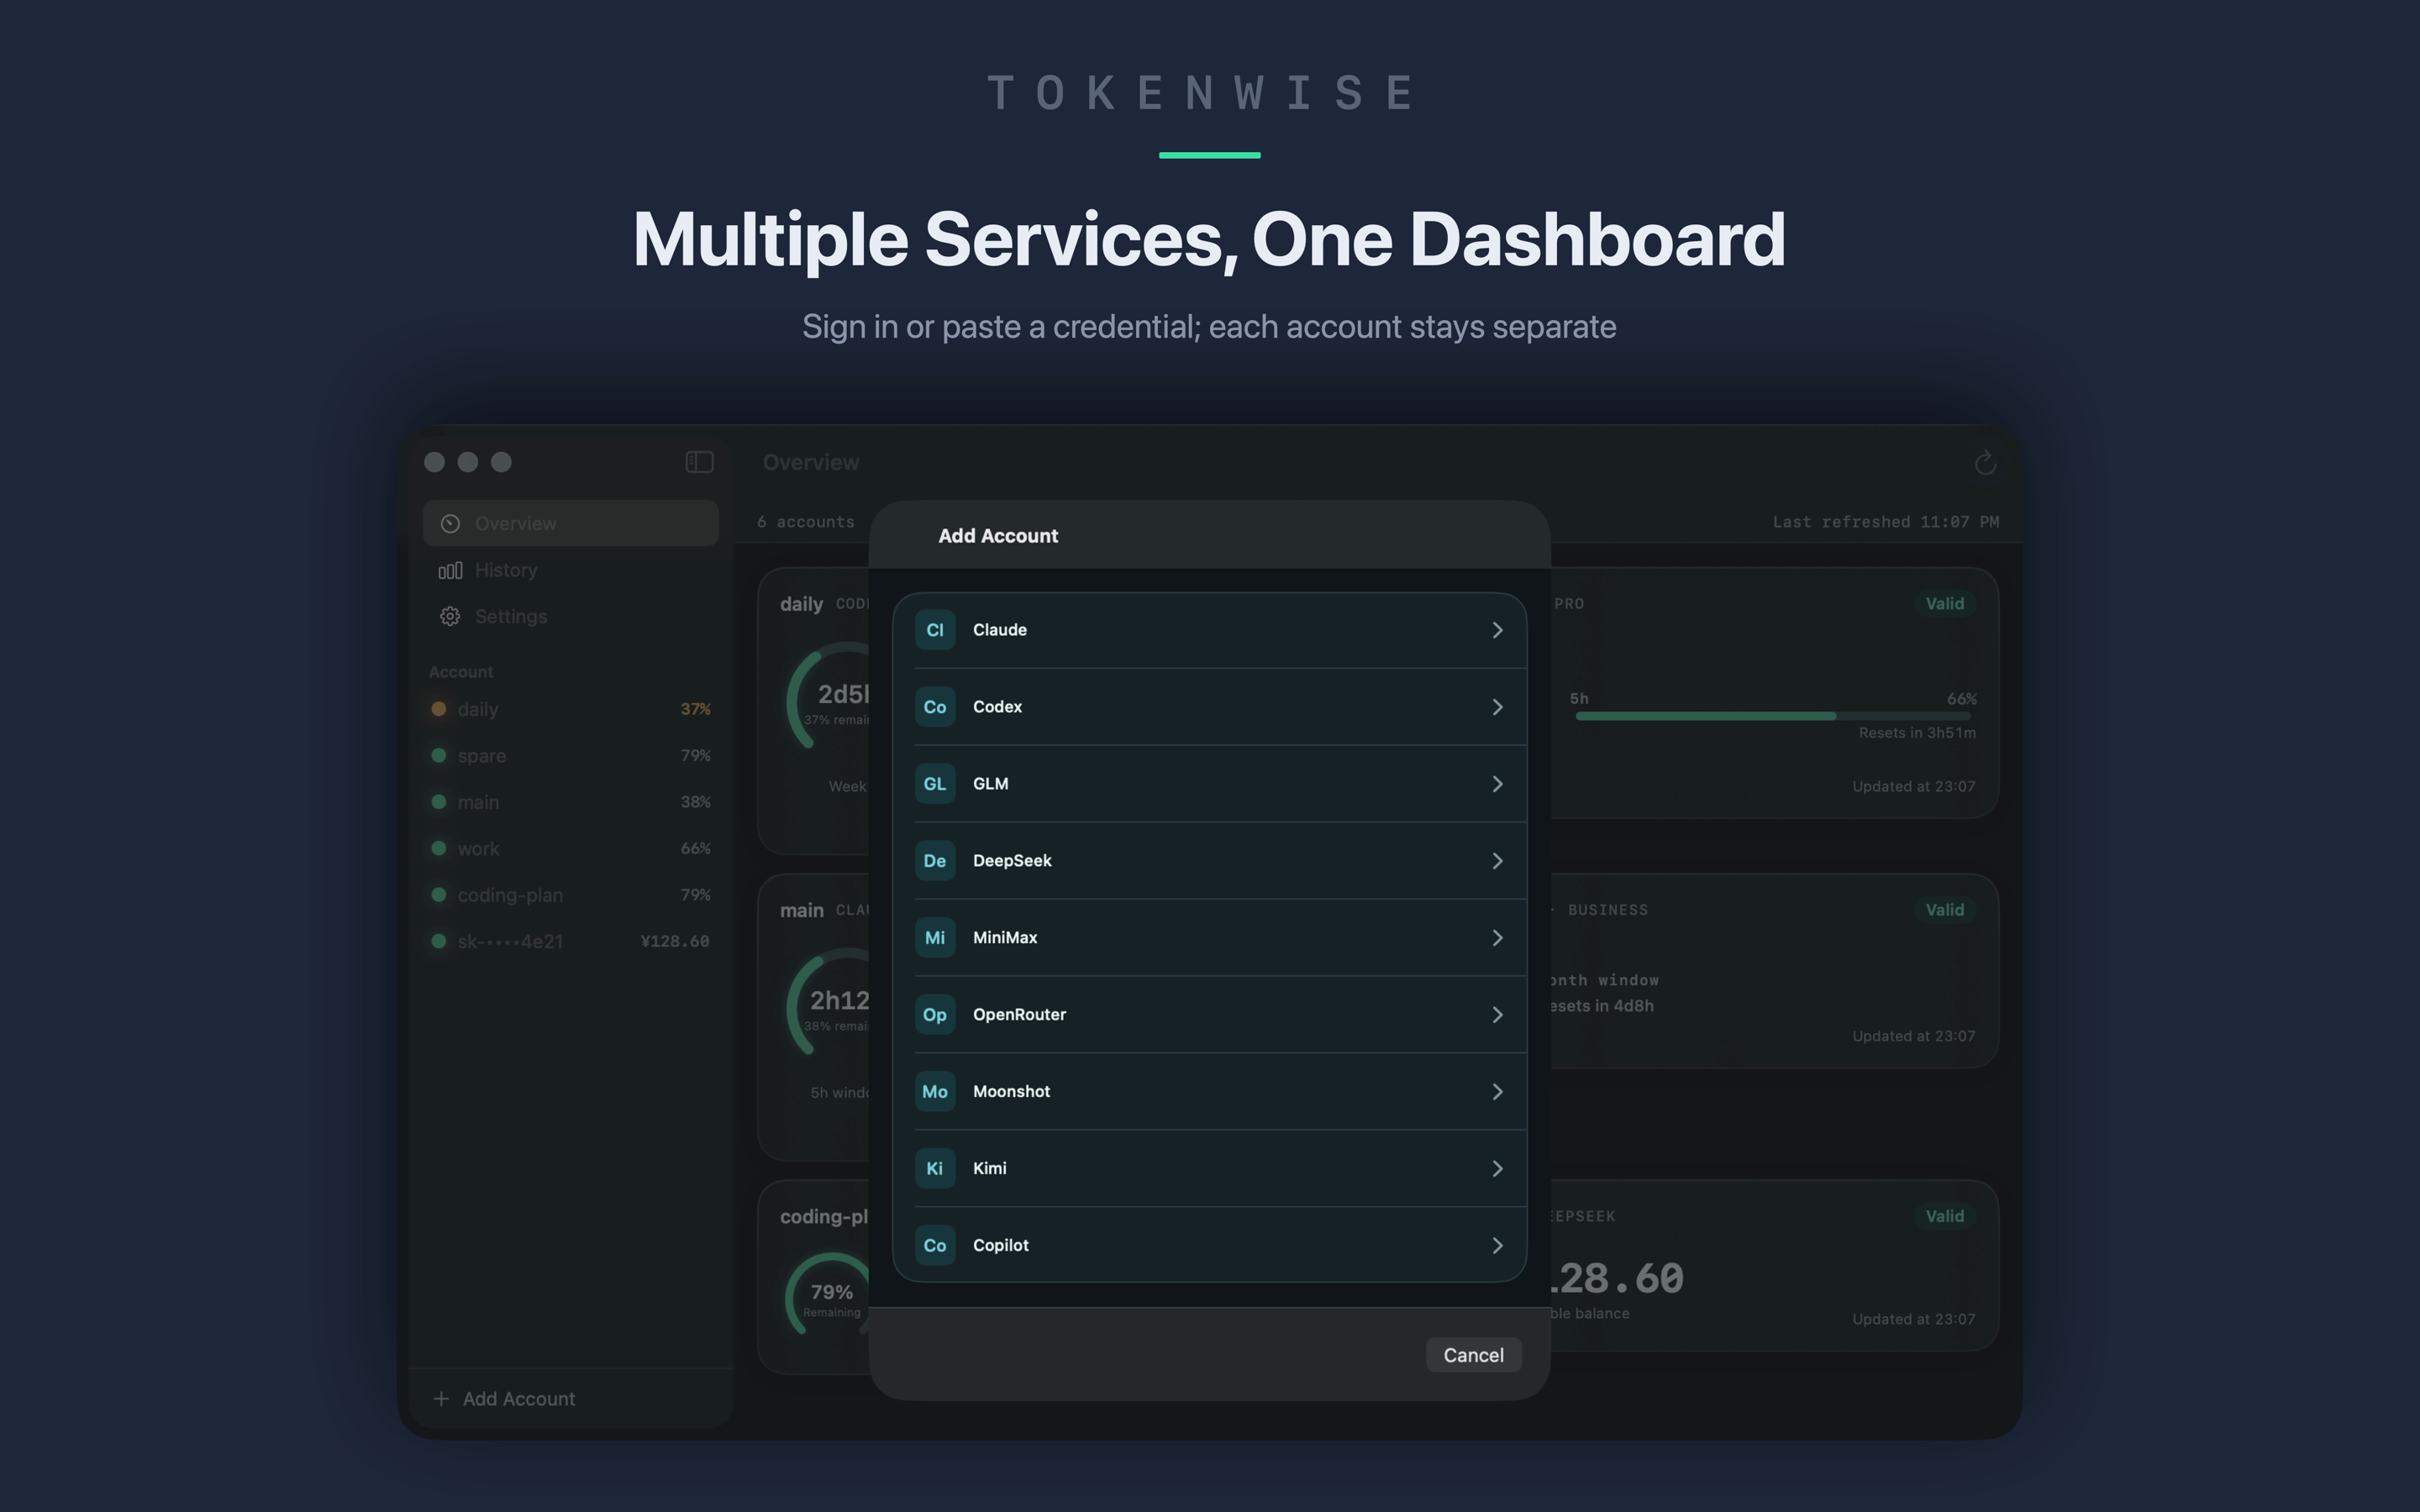Expand the DeepSeek row chevron
This screenshot has height=1512, width=2420.
click(x=1497, y=861)
